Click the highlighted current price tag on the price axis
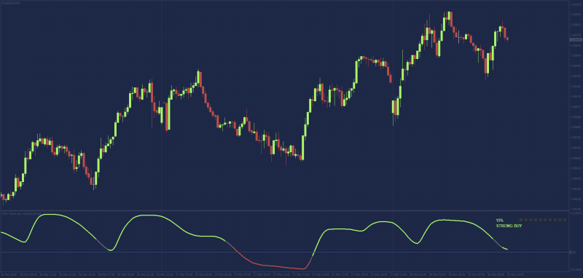This screenshot has width=583, height=278. pos(575,40)
